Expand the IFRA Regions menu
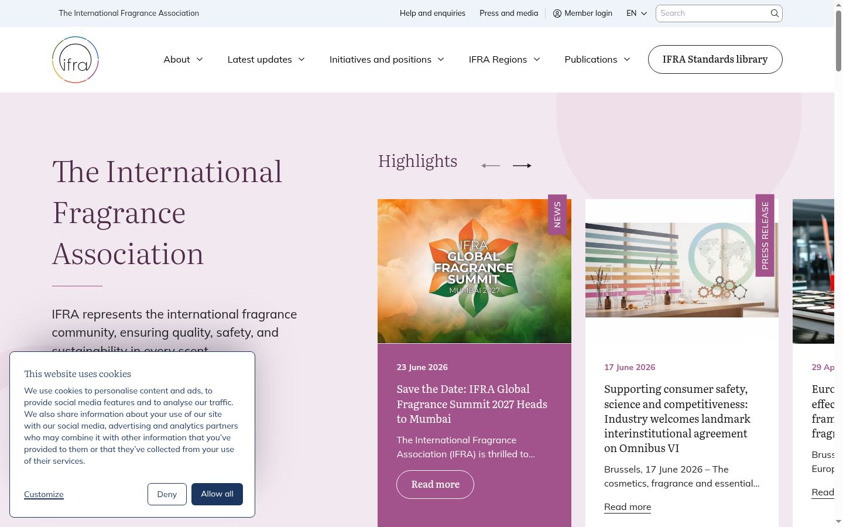843x527 pixels. (x=505, y=60)
